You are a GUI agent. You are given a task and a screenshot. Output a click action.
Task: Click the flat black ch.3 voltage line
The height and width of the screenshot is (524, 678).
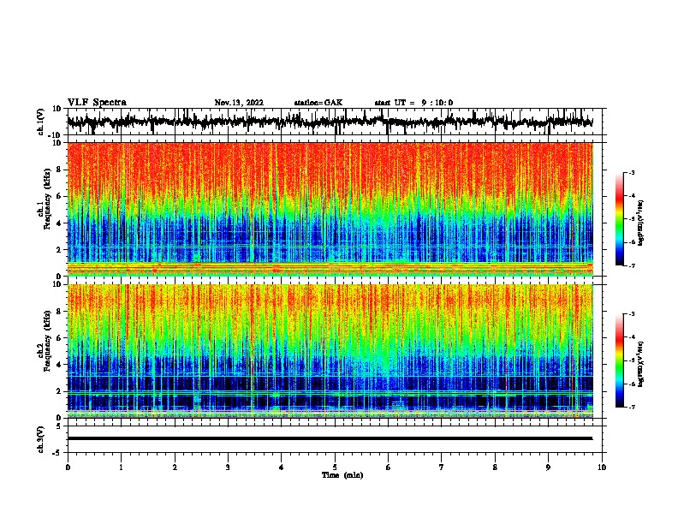click(330, 438)
